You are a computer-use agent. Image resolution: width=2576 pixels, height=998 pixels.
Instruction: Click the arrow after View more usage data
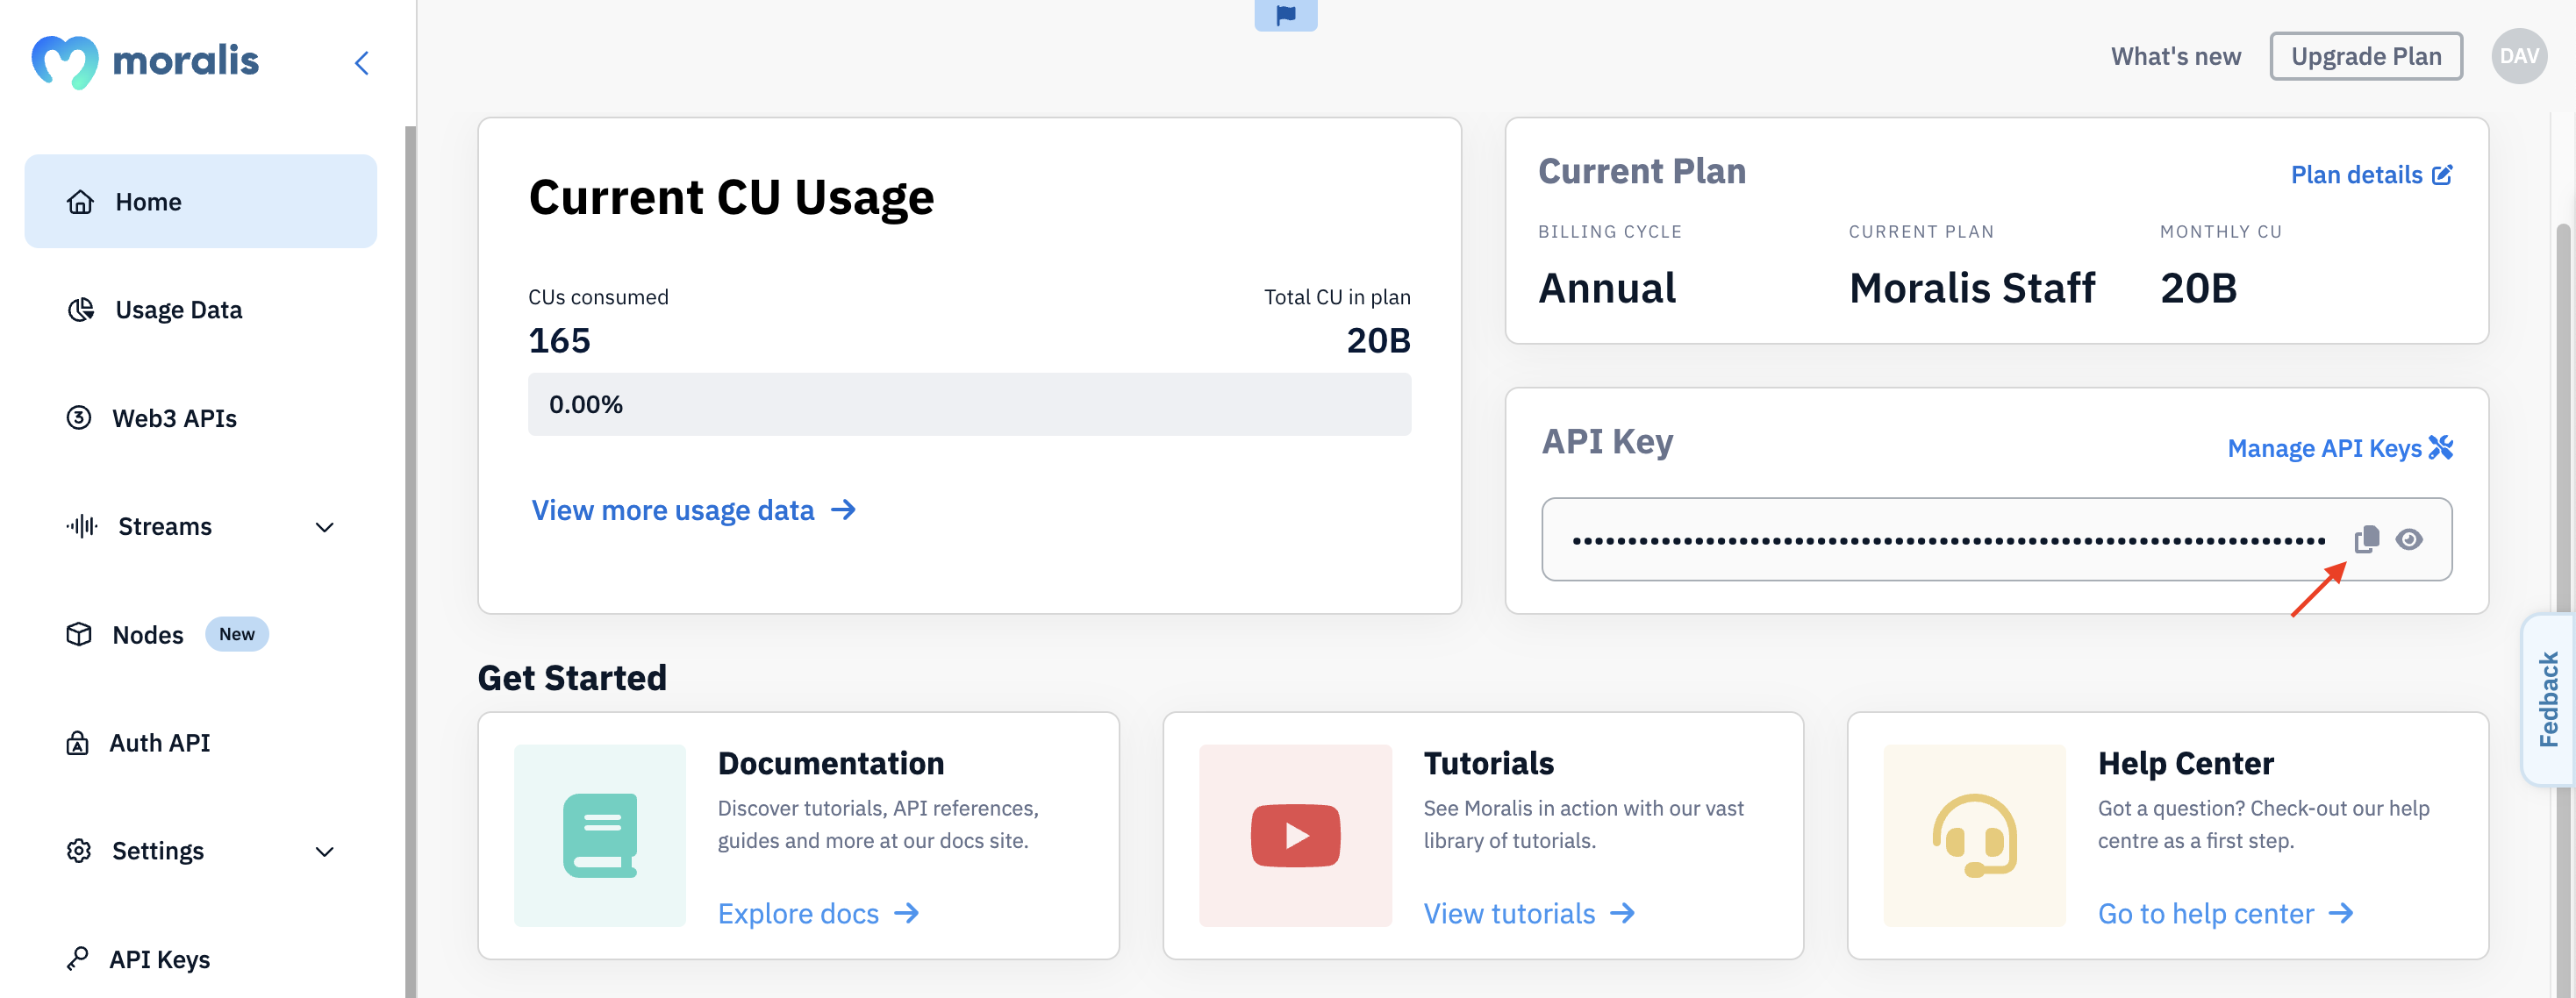point(844,510)
